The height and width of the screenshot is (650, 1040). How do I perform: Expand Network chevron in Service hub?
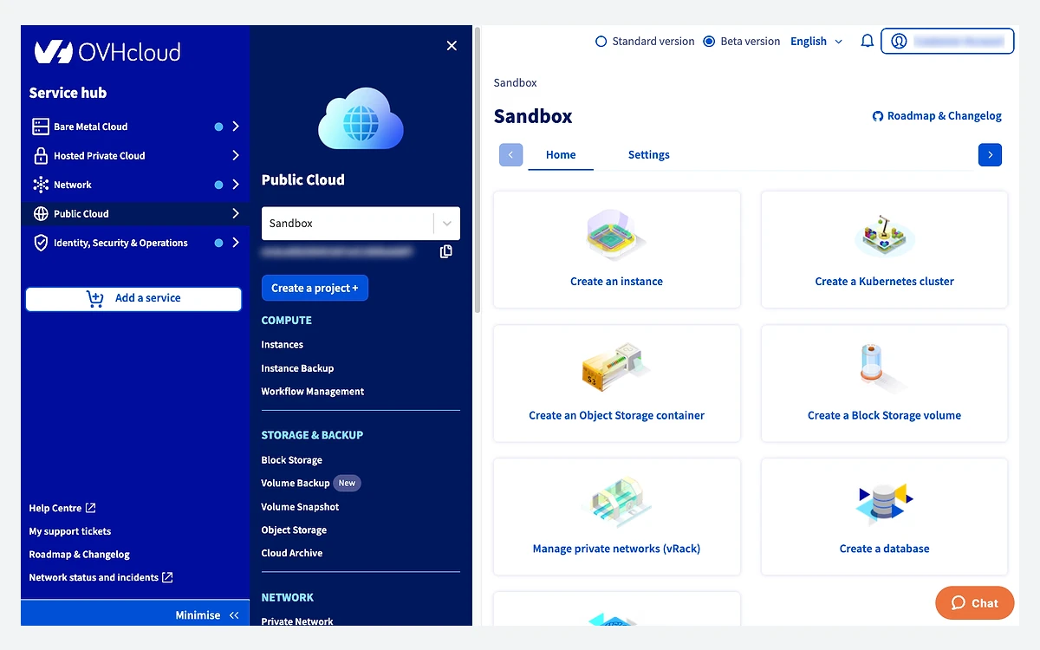point(236,185)
